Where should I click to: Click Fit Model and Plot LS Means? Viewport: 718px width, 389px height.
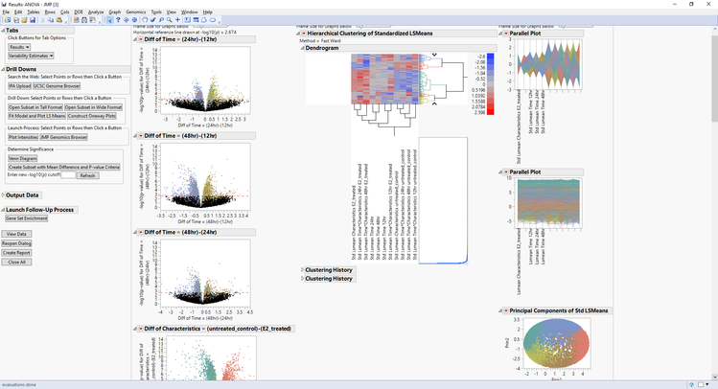pyautogui.click(x=36, y=116)
